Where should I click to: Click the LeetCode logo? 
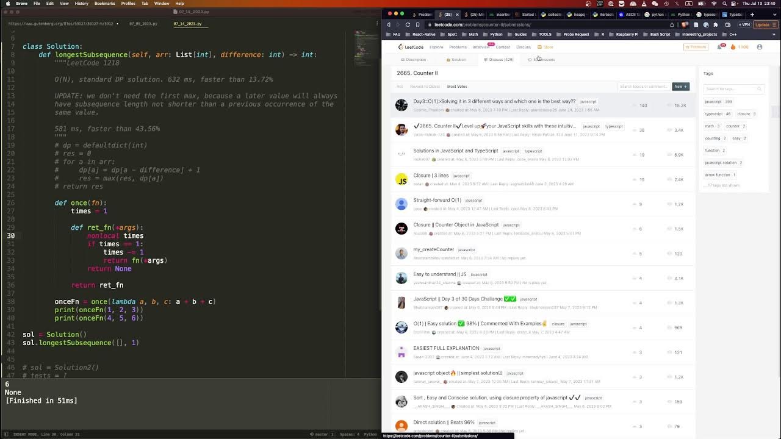411,47
